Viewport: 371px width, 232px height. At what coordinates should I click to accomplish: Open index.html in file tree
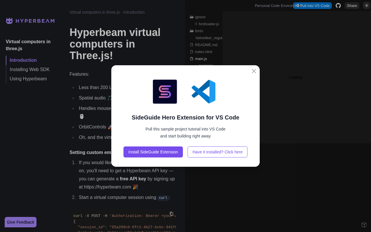pos(201,52)
